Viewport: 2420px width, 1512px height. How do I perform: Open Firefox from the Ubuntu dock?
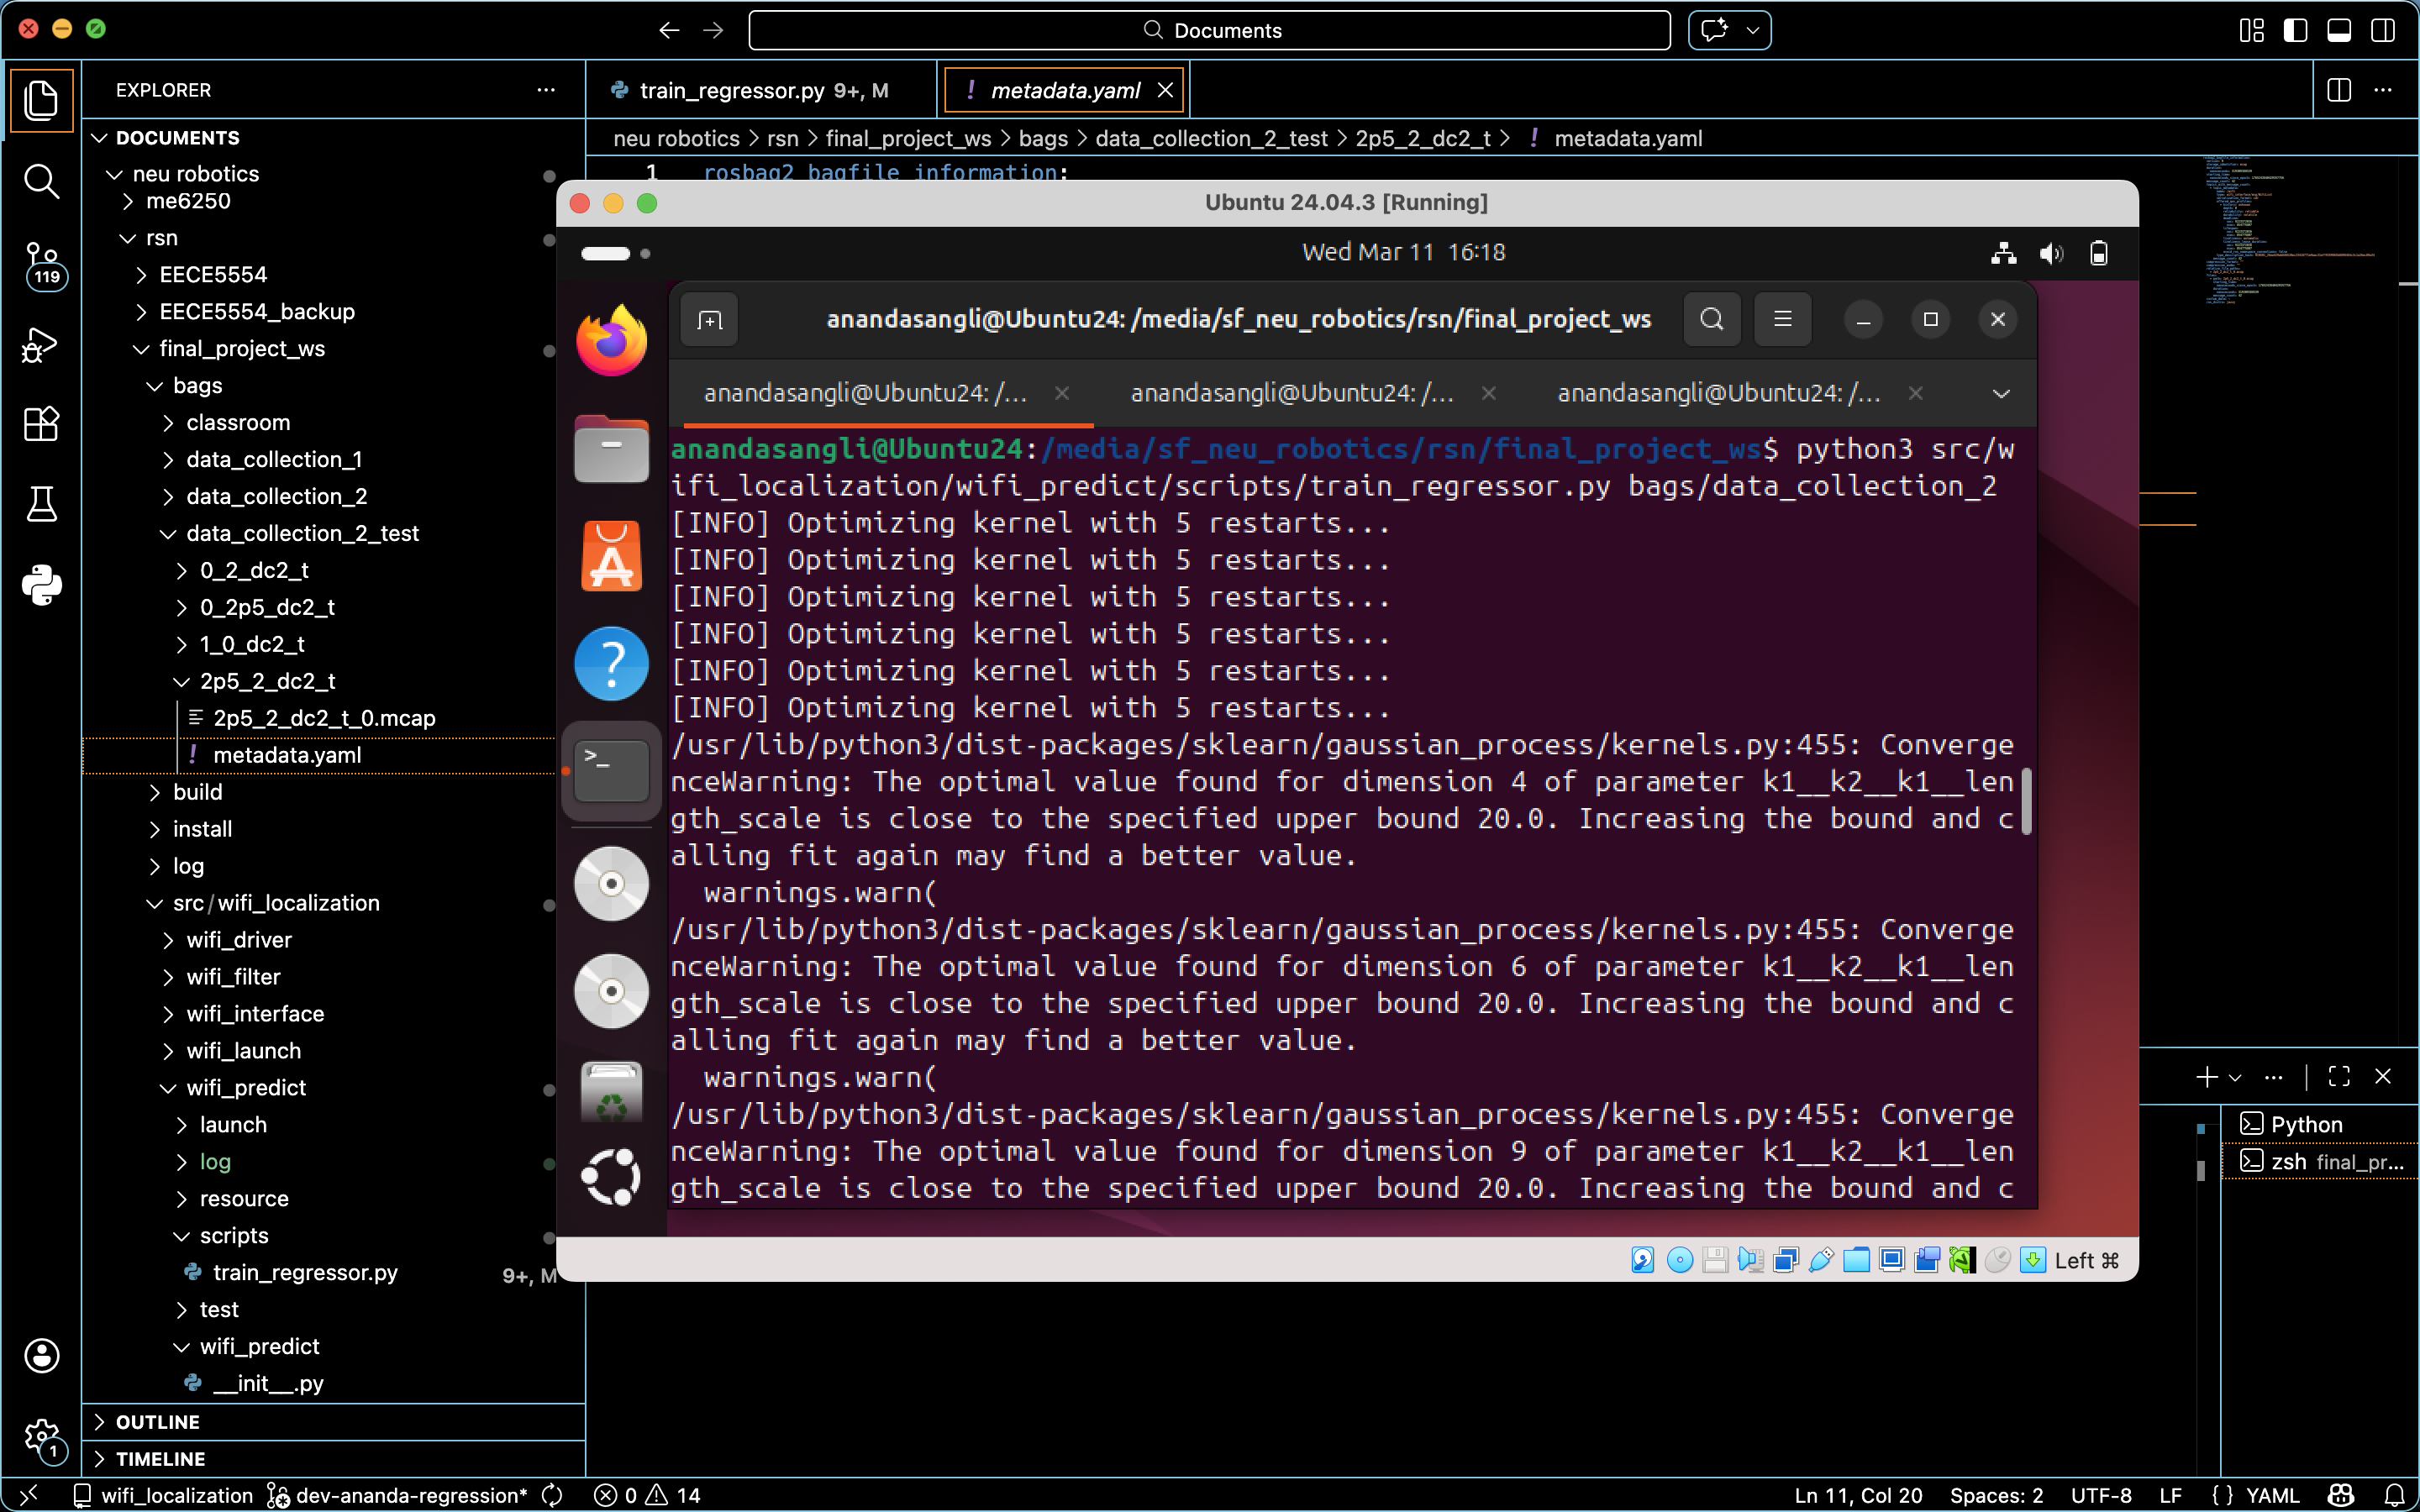(x=611, y=342)
